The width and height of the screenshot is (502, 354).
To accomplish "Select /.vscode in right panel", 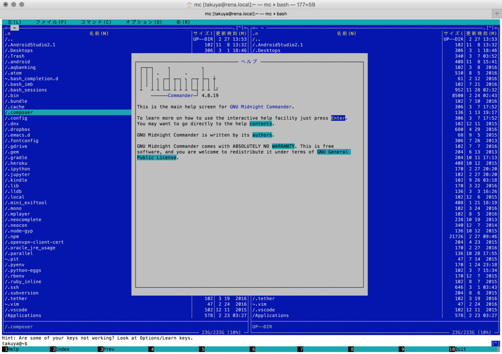I will pos(264,310).
